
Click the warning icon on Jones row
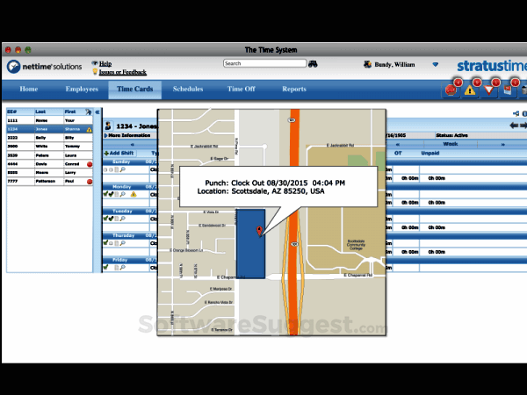pos(89,129)
